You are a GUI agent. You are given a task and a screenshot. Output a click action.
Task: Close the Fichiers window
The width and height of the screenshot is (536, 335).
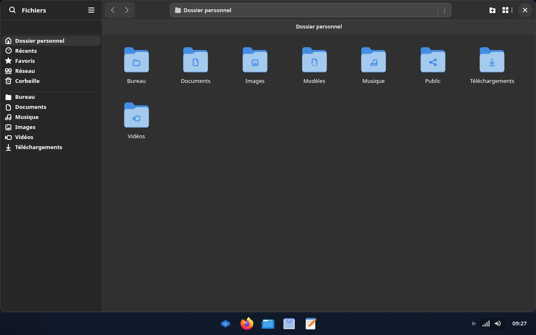pyautogui.click(x=525, y=10)
